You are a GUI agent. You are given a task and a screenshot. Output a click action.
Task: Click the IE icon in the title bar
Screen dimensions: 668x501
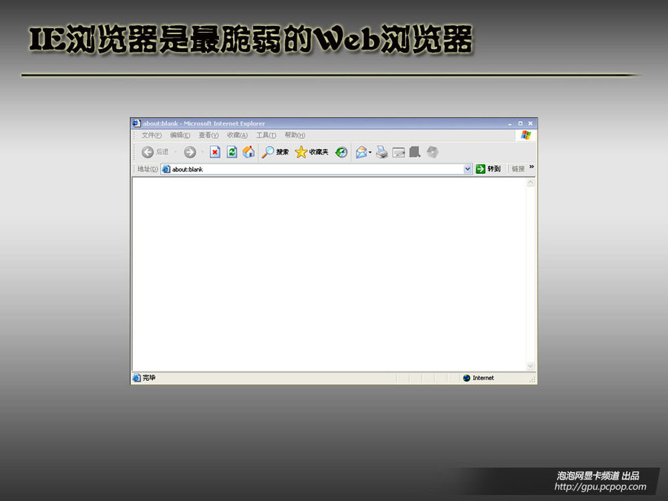(136, 124)
